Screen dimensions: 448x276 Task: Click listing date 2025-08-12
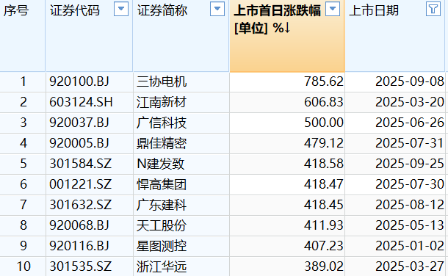pyautogui.click(x=410, y=205)
